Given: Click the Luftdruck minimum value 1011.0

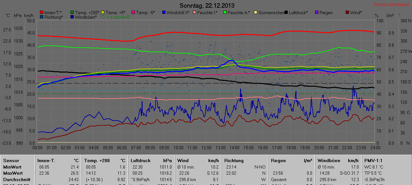Looking at the screenshot, I should click(x=166, y=167).
